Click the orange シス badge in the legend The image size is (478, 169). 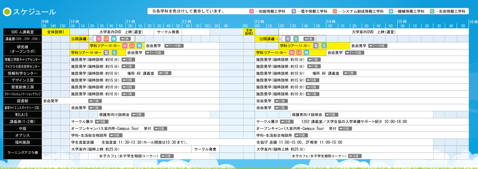(335, 11)
